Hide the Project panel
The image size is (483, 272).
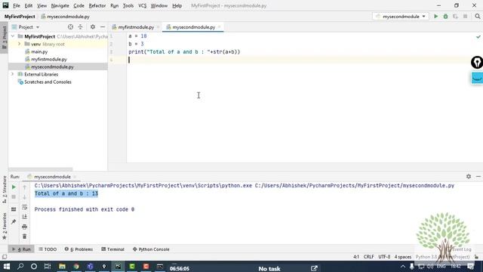coord(103,27)
